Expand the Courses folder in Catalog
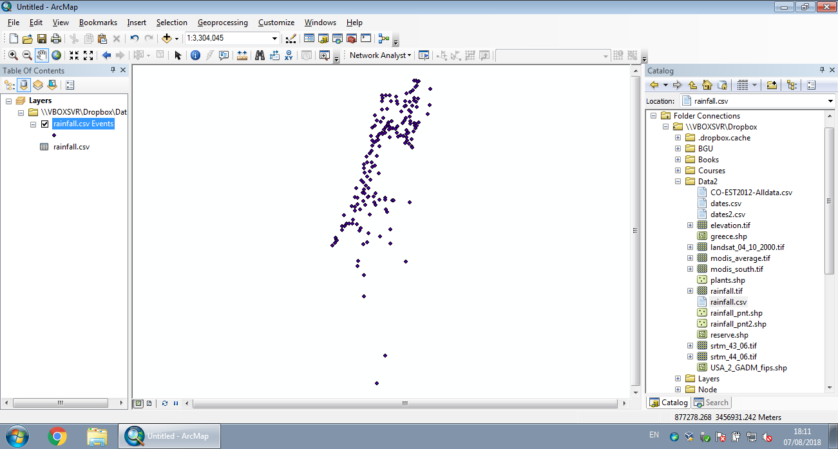This screenshot has height=449, width=838. tap(677, 170)
